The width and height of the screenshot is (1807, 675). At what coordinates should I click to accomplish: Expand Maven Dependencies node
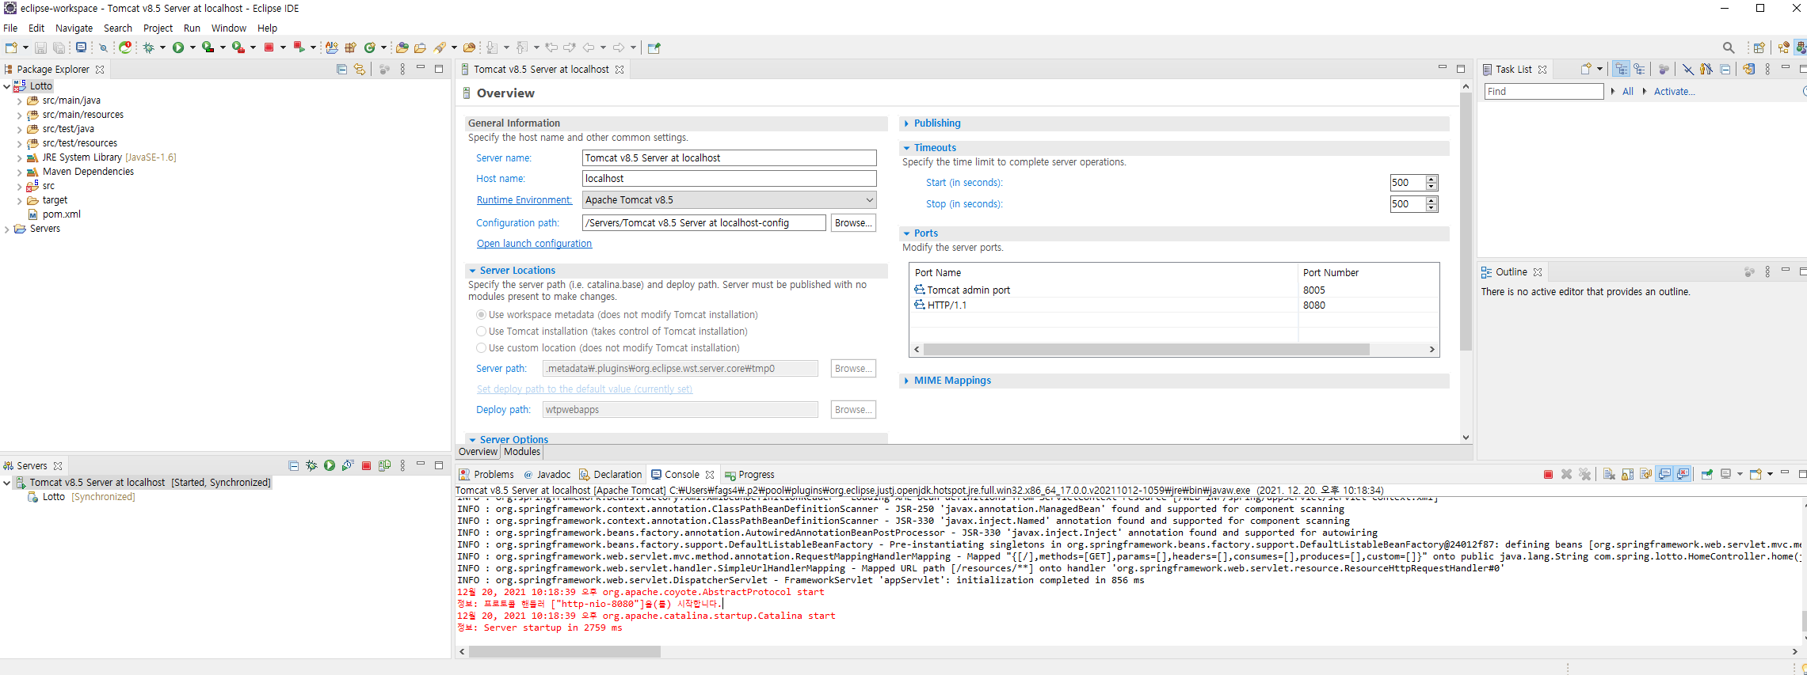[x=19, y=173]
